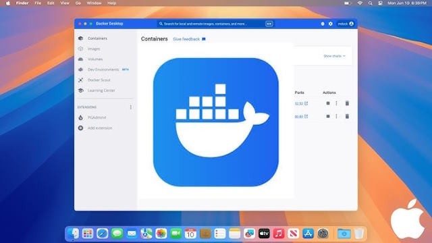432x243 pixels.
Task: Open Control Center in menu bar
Action: (381, 3)
